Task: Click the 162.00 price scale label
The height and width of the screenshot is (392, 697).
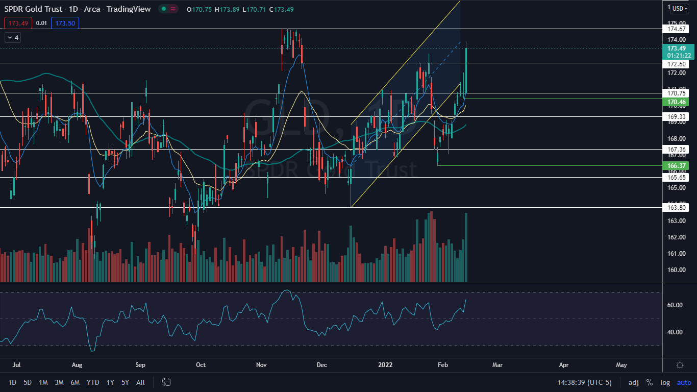Action: coord(676,237)
